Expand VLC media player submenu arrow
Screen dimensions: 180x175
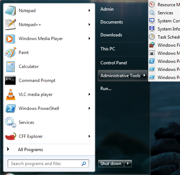(x=89, y=94)
